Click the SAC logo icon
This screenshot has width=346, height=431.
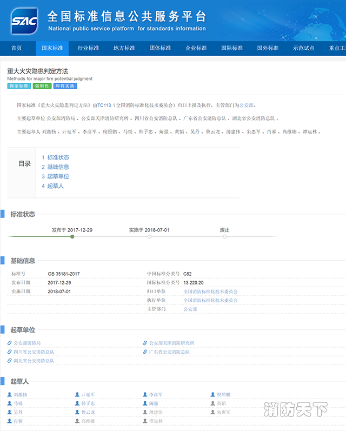(x=24, y=20)
